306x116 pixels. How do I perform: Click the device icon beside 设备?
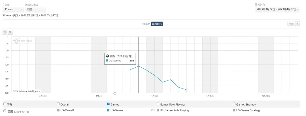tap(3, 5)
